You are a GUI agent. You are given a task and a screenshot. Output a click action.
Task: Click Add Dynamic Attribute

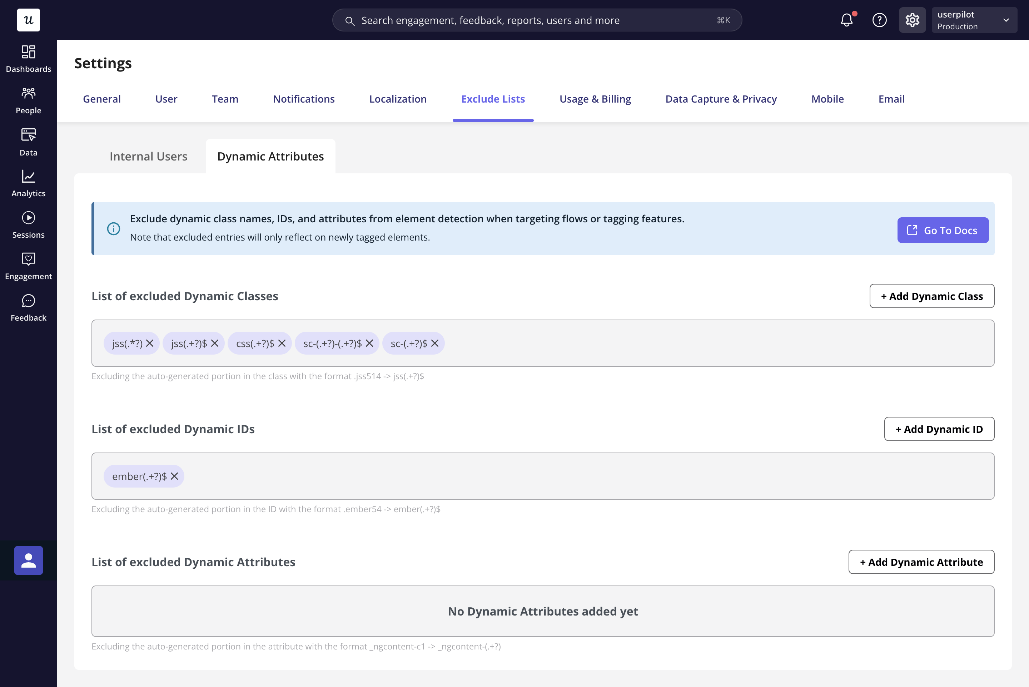tap(921, 562)
